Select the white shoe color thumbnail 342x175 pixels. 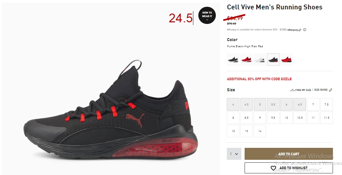tap(260, 59)
